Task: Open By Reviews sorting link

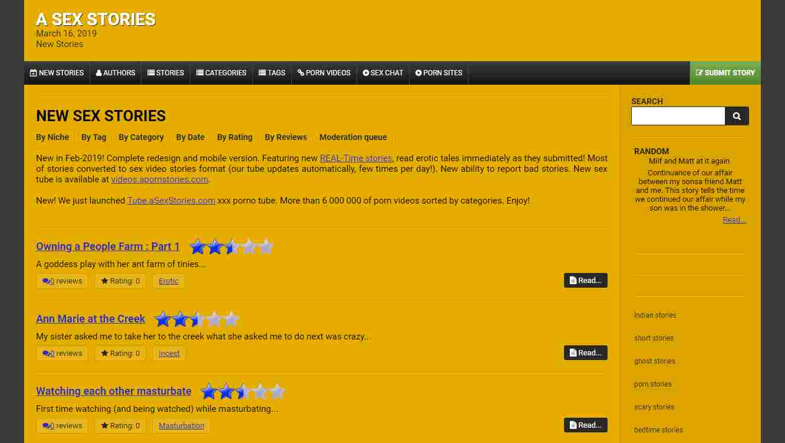Action: point(286,137)
